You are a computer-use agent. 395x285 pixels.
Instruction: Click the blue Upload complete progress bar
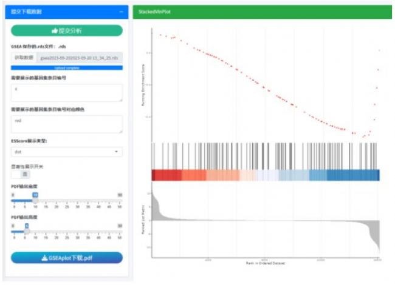click(x=66, y=67)
